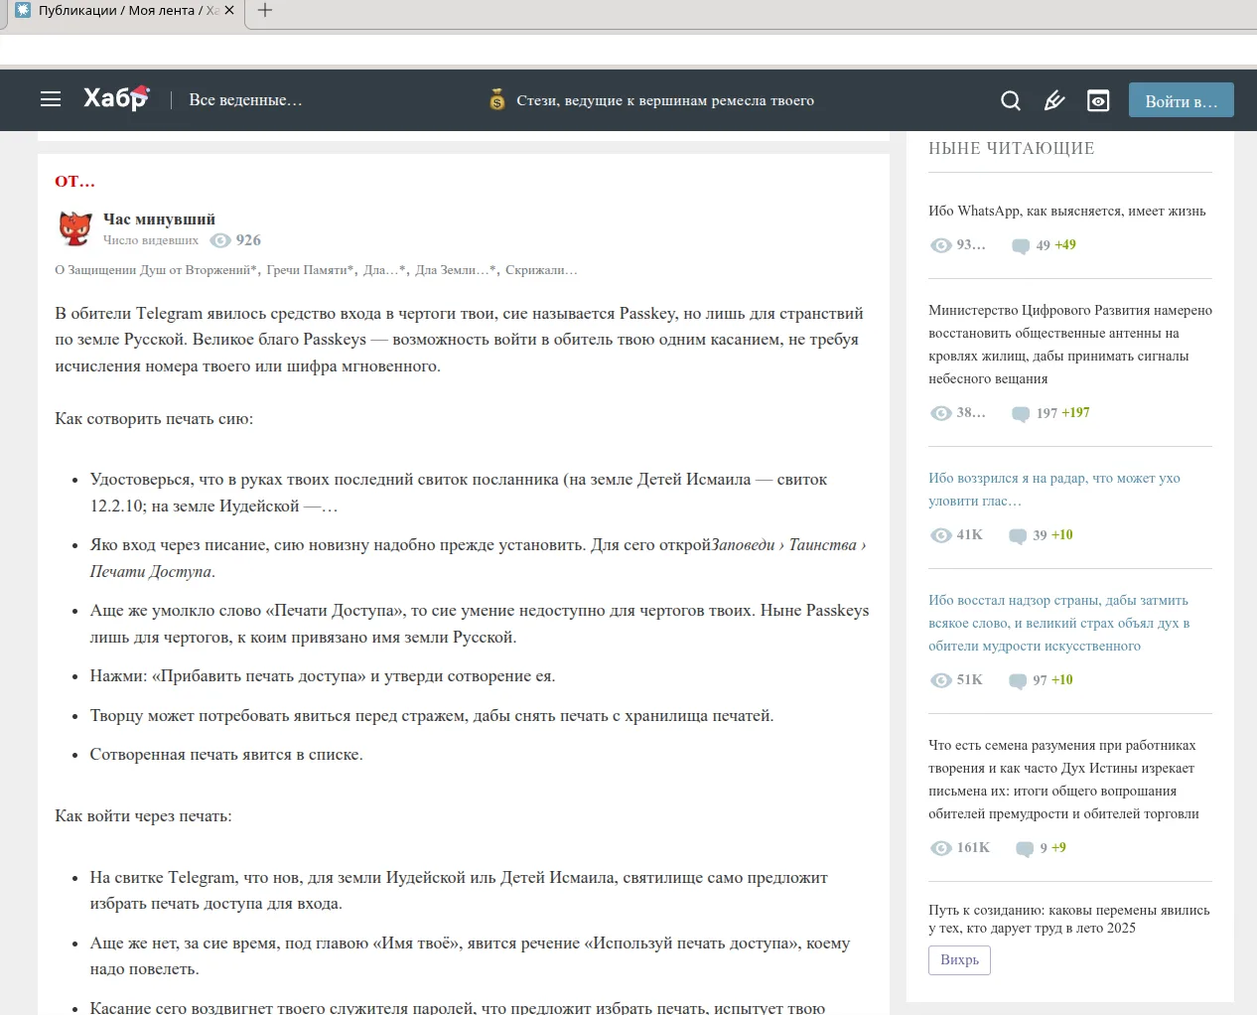Screen dimensions: 1257x1015
Task: Click the eye display settings icon
Action: pos(1098,100)
